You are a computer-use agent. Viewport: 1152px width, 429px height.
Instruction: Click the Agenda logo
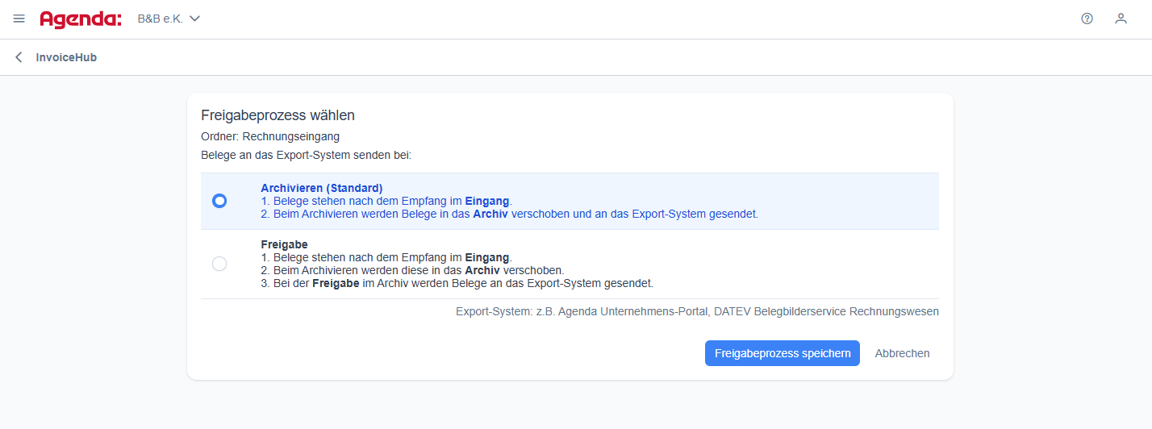coord(81,19)
